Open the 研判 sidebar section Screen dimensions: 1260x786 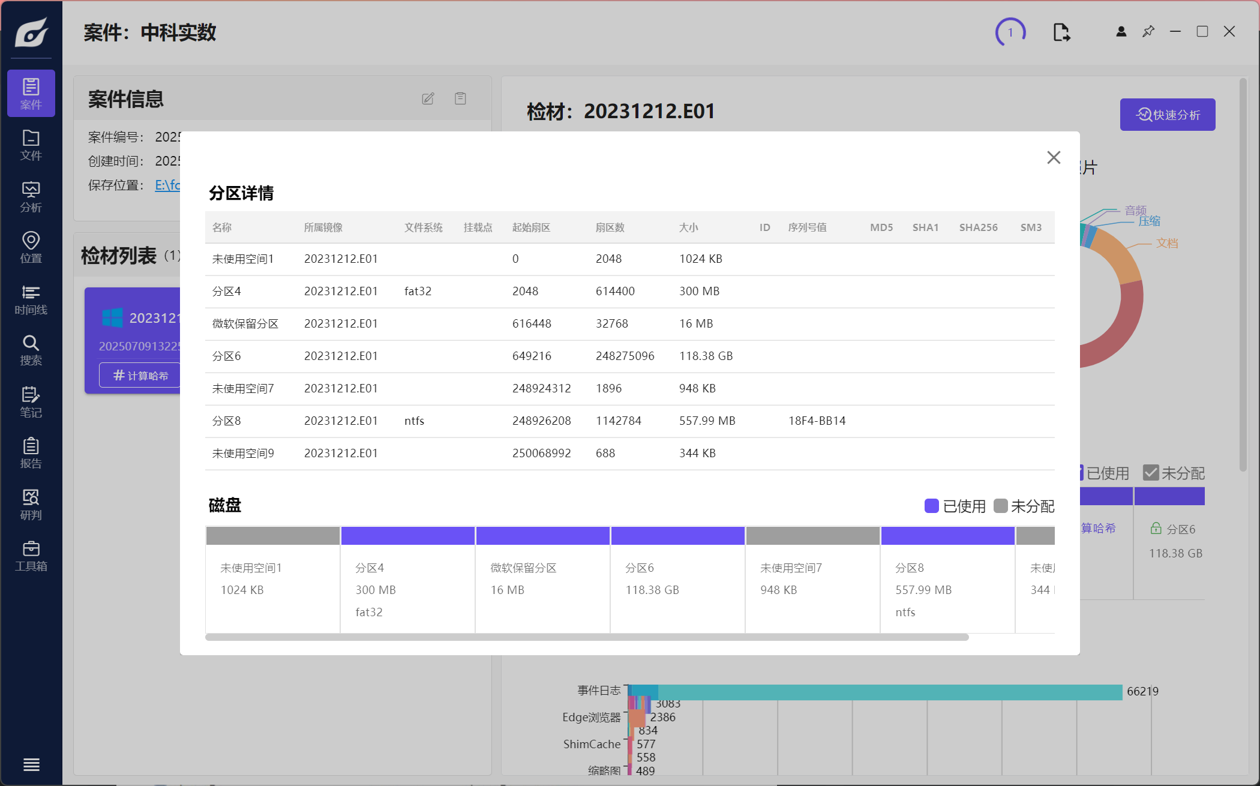(31, 505)
